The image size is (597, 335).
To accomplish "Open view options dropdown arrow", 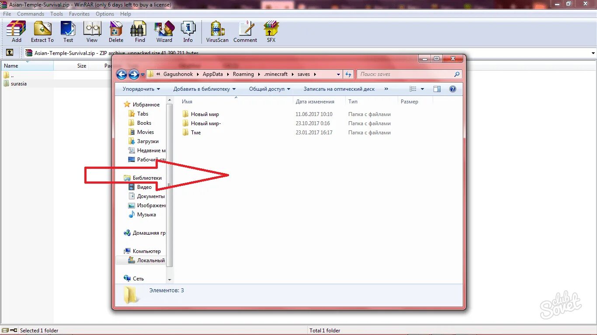I will coord(422,89).
